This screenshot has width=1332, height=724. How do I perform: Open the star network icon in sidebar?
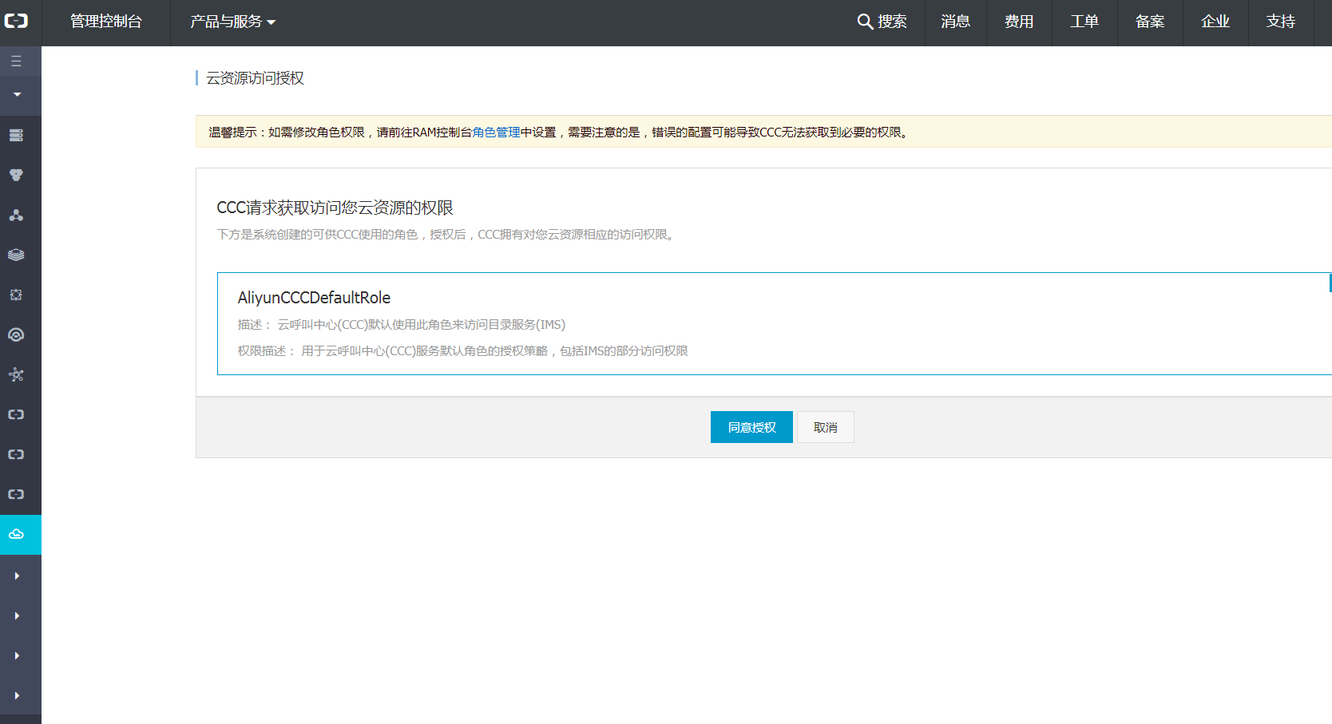point(16,374)
